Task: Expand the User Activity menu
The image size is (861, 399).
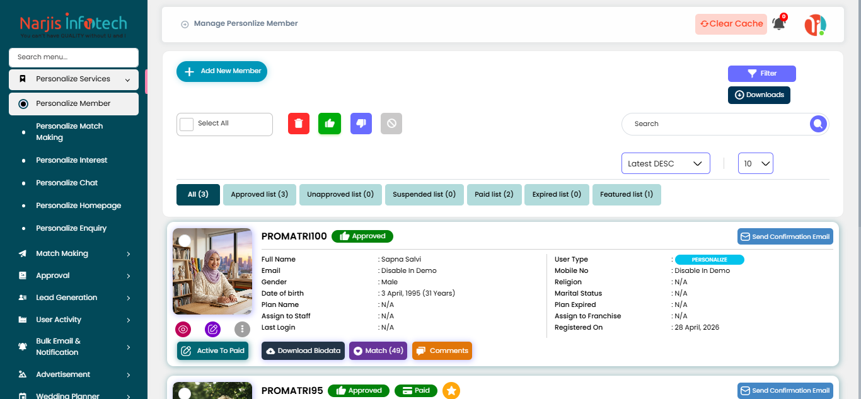Action: pos(129,320)
